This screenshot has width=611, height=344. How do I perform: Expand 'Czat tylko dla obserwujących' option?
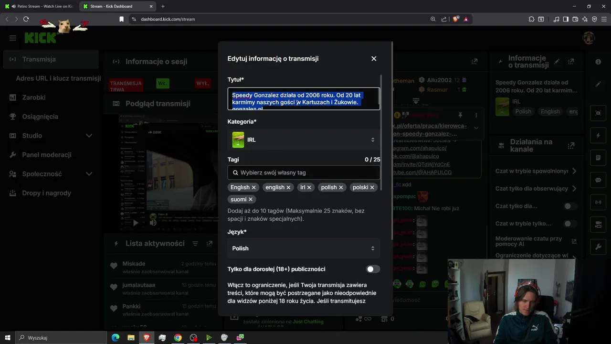[x=536, y=189]
